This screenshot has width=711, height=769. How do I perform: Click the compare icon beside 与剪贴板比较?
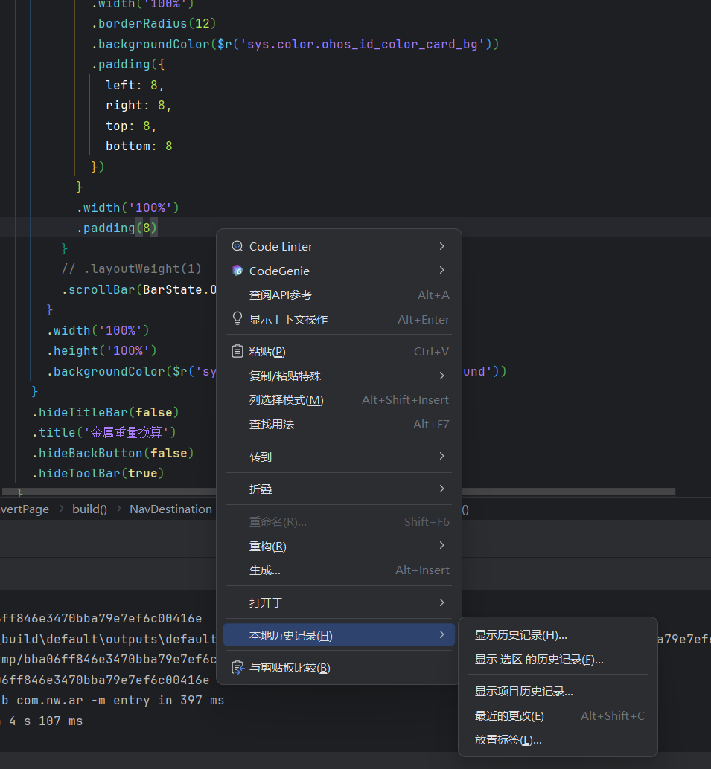coord(237,667)
